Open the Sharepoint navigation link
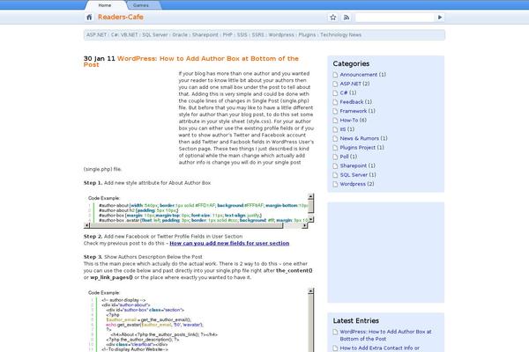The image size is (529, 352). [205, 34]
